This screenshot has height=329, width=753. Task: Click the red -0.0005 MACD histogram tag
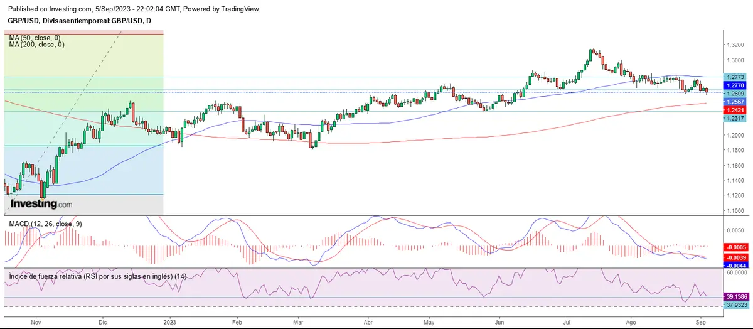pos(735,247)
